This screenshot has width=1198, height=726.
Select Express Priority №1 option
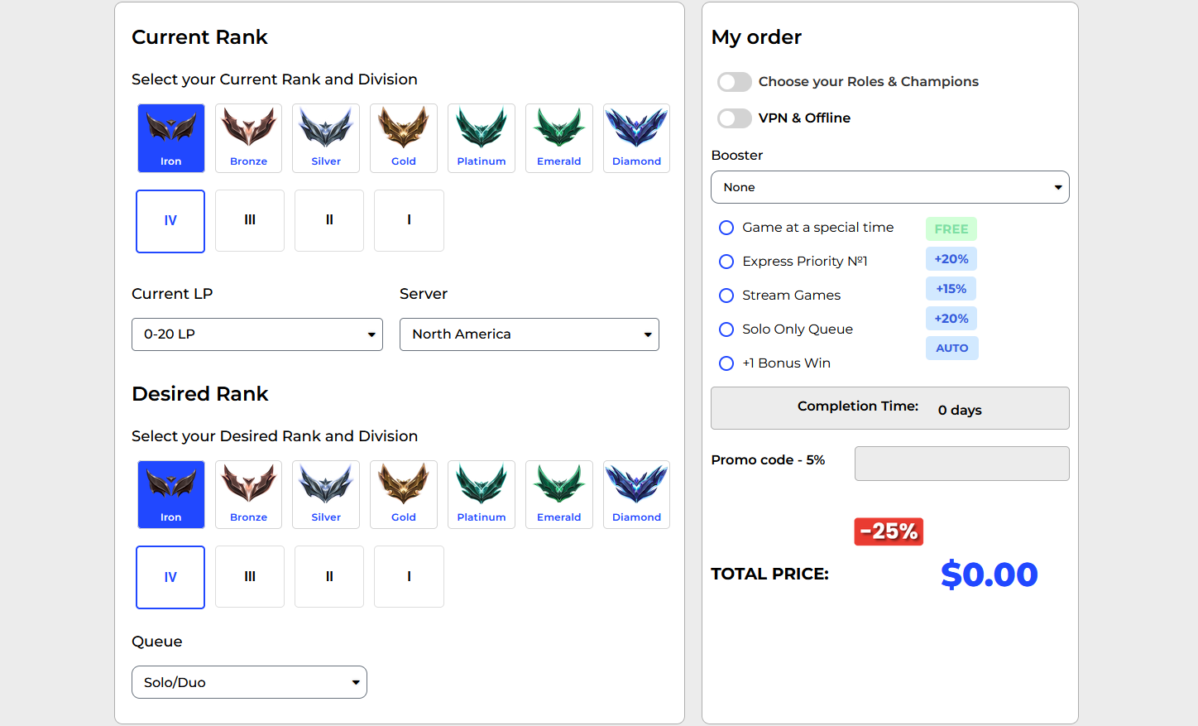tap(726, 262)
